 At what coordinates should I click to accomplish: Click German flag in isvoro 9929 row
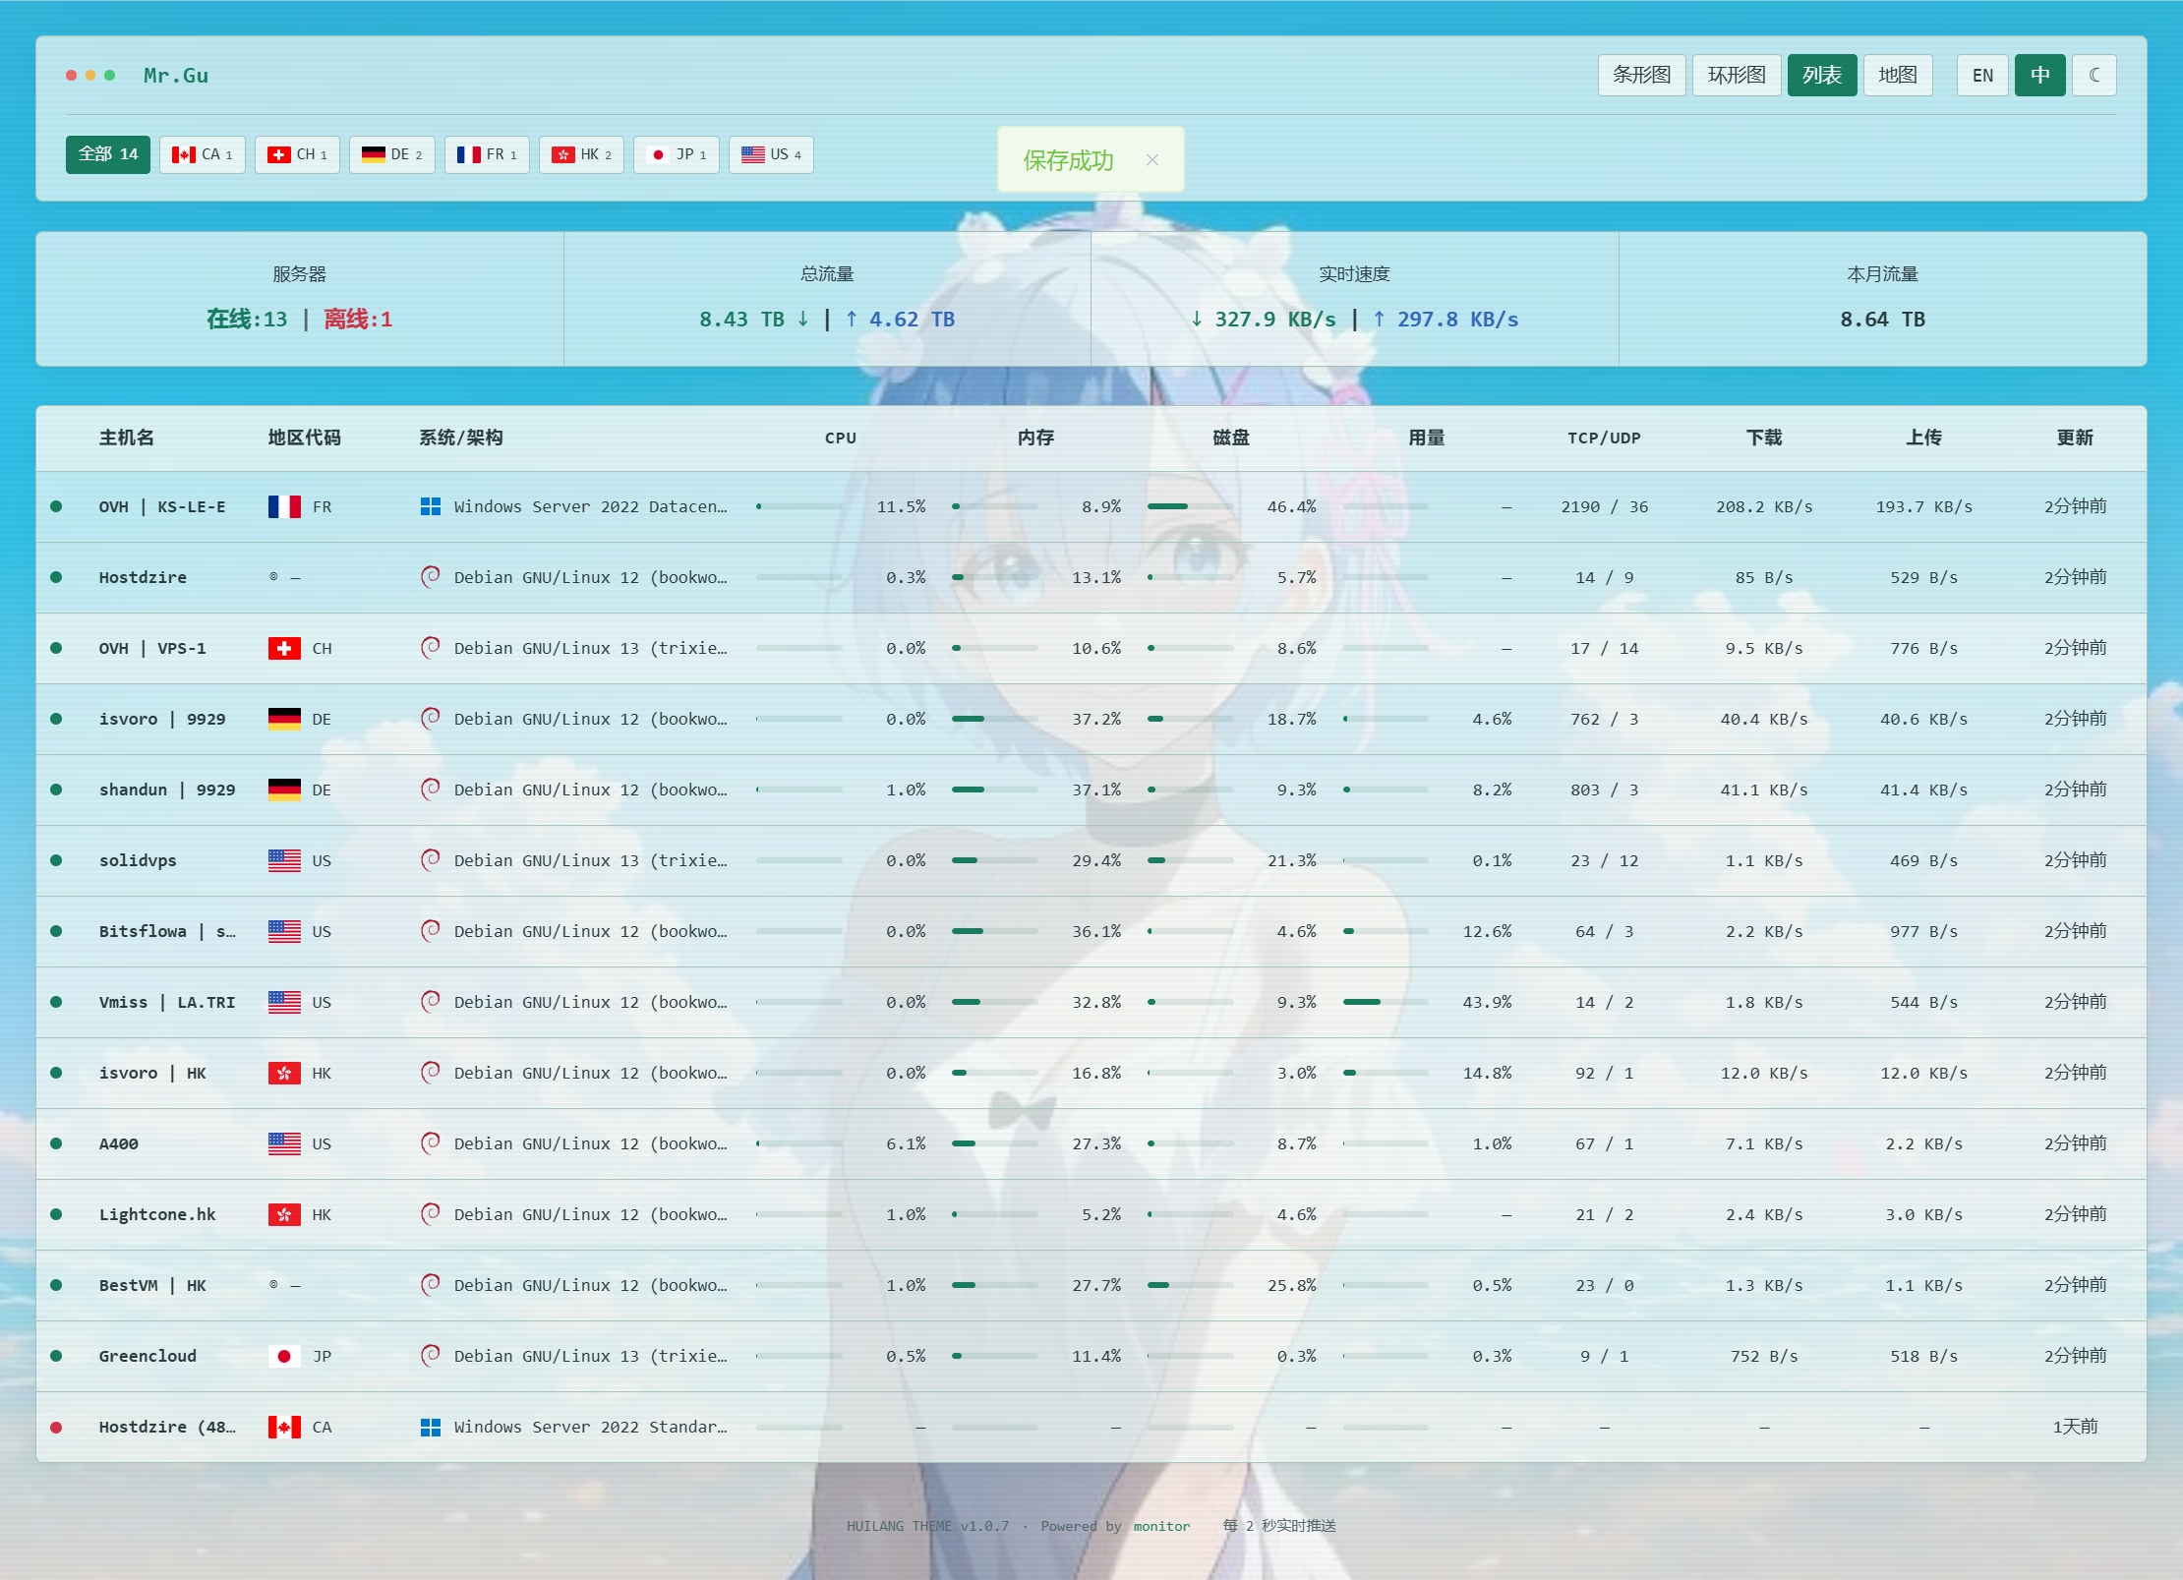click(284, 719)
